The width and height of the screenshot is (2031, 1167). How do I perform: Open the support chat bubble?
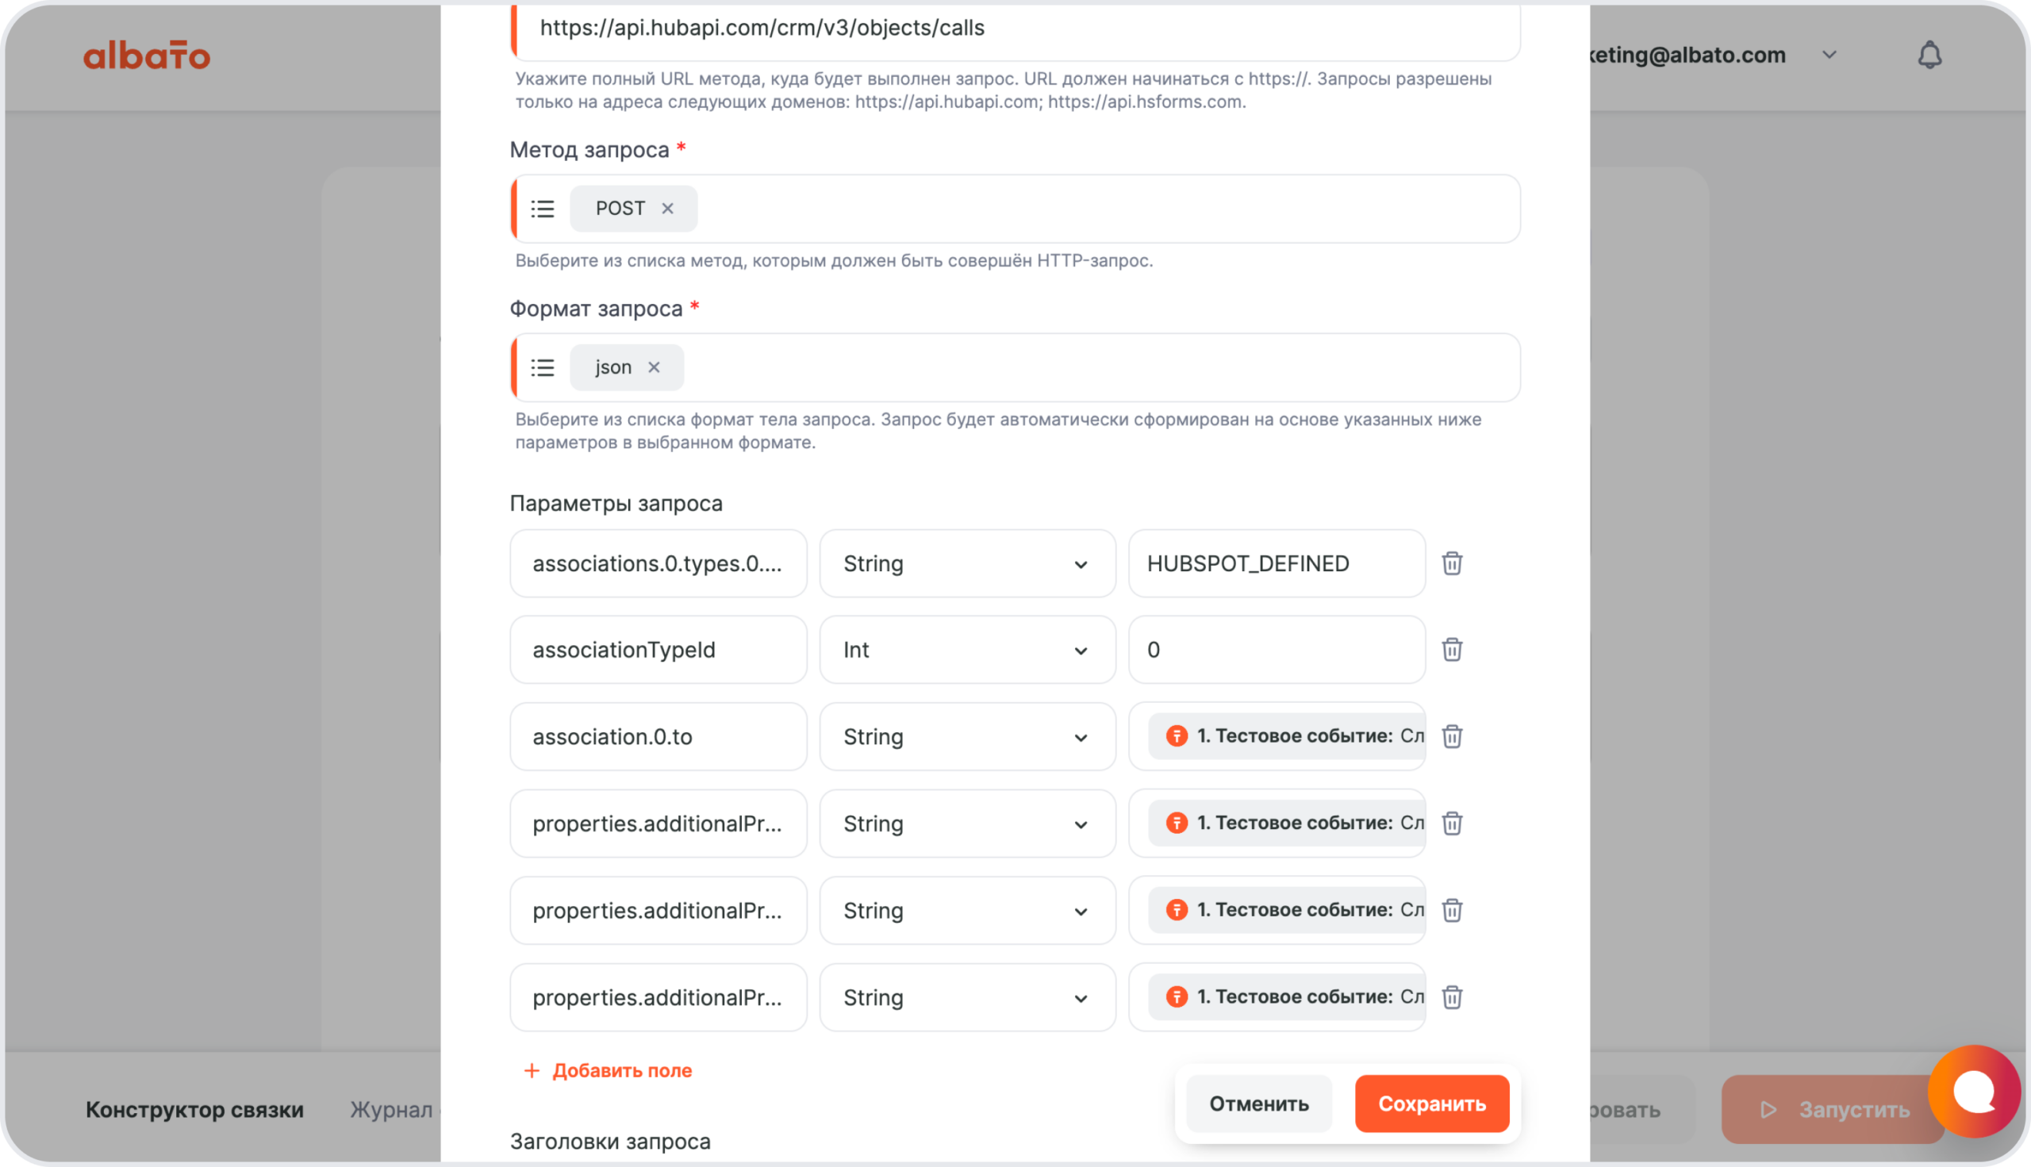pyautogui.click(x=1973, y=1090)
